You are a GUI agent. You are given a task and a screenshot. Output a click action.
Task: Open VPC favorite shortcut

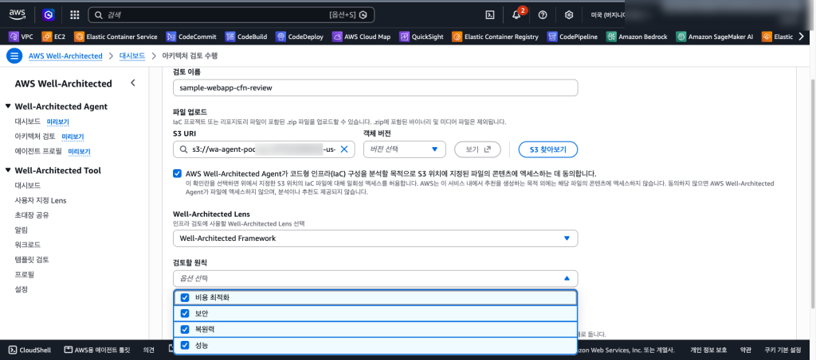point(22,37)
